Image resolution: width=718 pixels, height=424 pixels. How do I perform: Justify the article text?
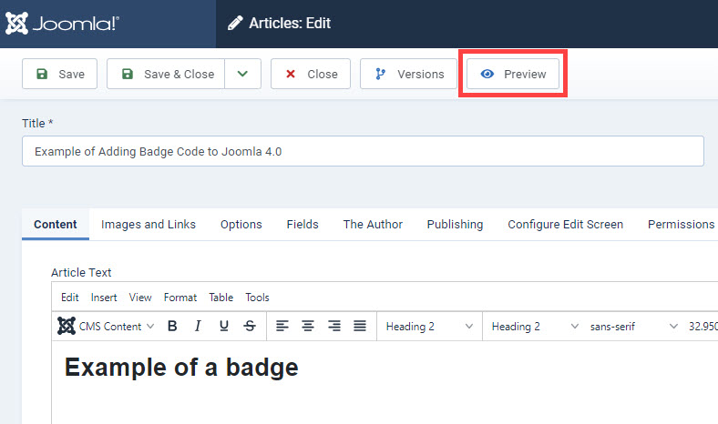360,326
